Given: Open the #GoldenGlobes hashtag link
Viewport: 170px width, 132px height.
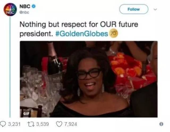Looking at the screenshot, I should [x=82, y=34].
